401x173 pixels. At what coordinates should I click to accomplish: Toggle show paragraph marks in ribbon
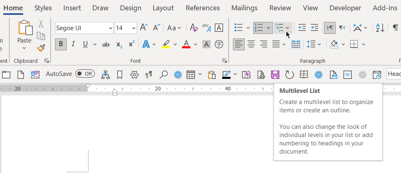(x=395, y=28)
